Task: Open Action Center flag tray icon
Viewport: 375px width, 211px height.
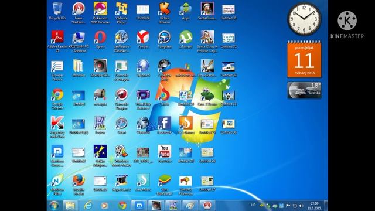Action: pyautogui.click(x=288, y=206)
